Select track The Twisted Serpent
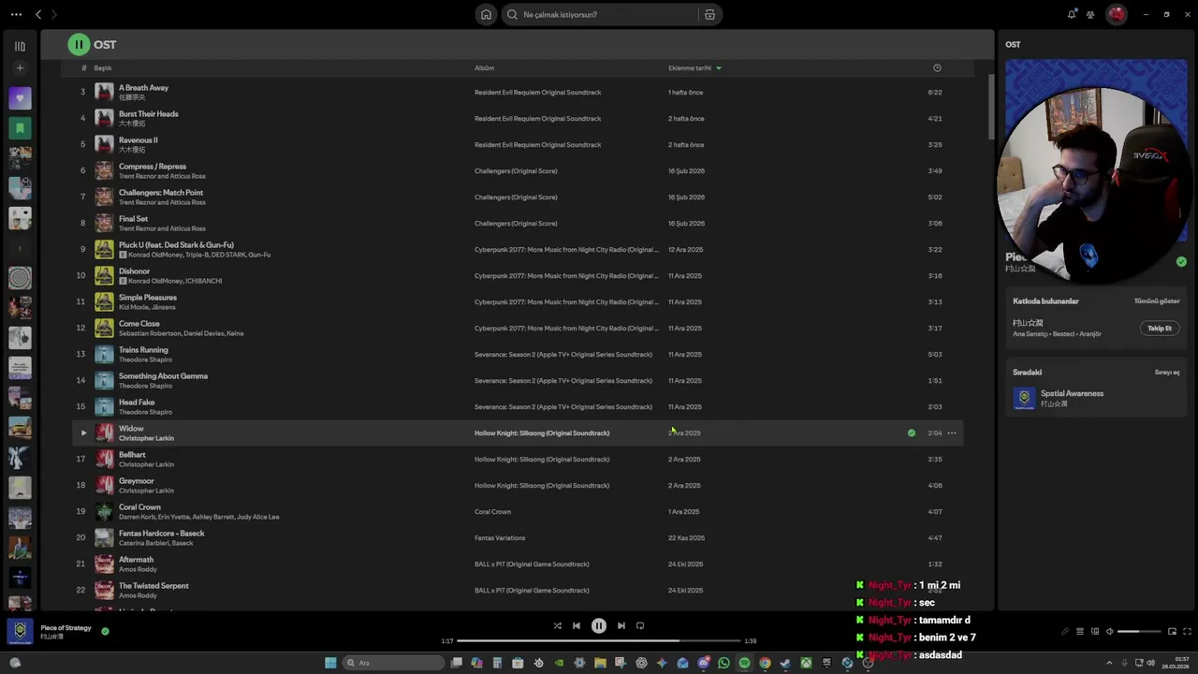 click(153, 585)
